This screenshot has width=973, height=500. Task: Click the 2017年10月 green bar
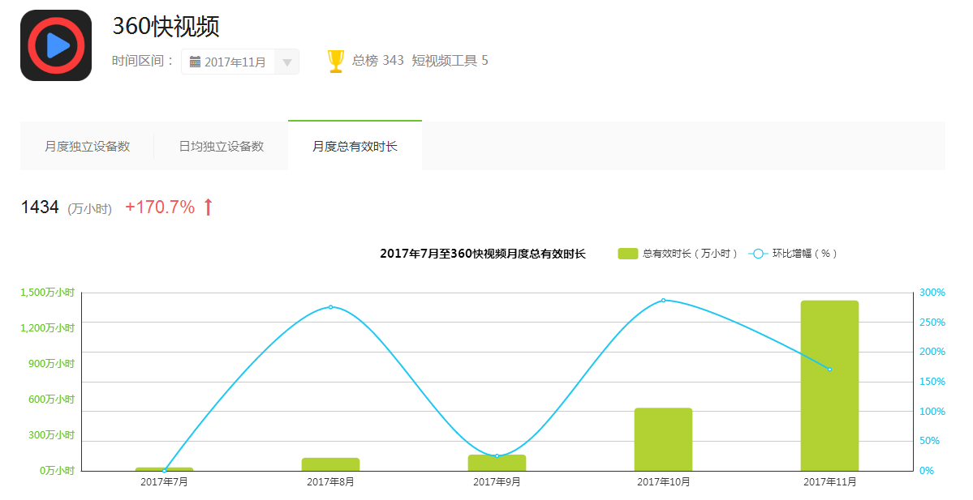tap(663, 439)
